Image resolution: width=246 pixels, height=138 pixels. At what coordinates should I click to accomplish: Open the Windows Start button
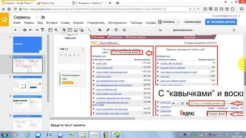click(x=5, y=135)
